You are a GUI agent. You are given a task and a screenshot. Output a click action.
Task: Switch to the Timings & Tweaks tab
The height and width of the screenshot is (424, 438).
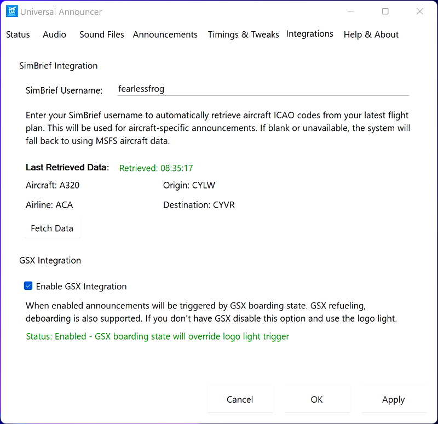(243, 34)
